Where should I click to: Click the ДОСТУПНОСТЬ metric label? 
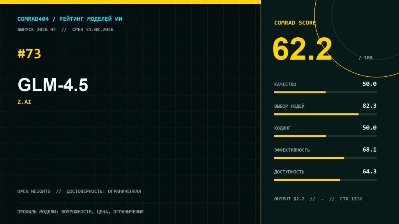290,172
